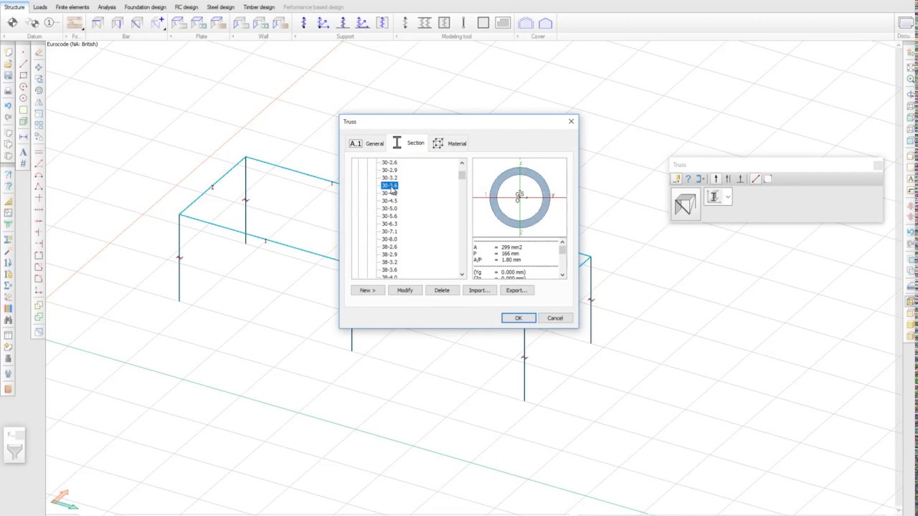Select the first Cover tool icon
The height and width of the screenshot is (516, 918).
(x=526, y=23)
